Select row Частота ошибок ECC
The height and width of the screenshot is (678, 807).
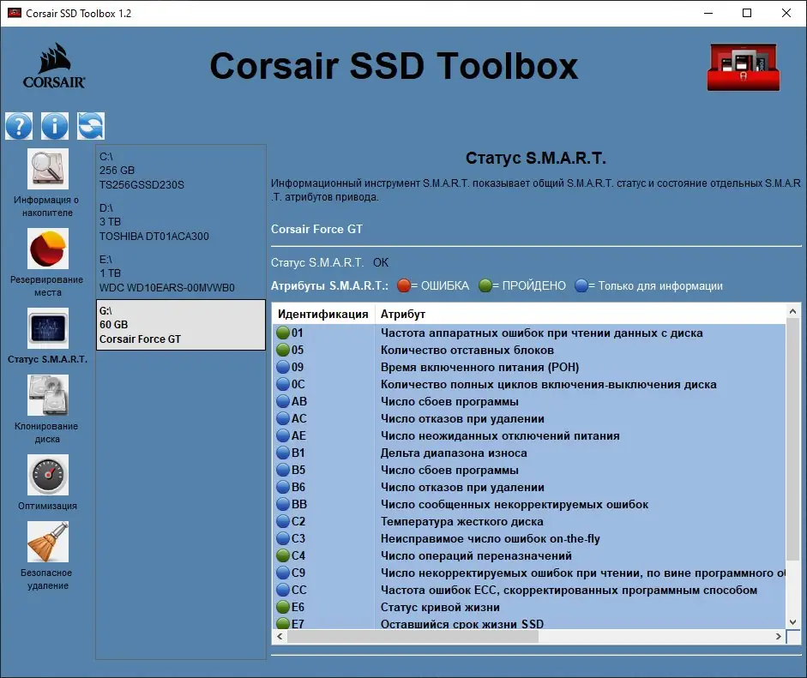coord(529,590)
